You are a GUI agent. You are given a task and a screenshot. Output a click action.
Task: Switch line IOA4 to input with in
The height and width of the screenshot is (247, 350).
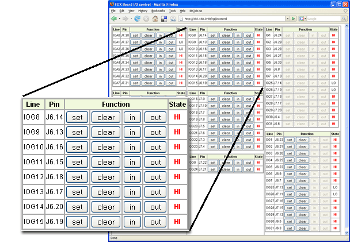[160, 63]
